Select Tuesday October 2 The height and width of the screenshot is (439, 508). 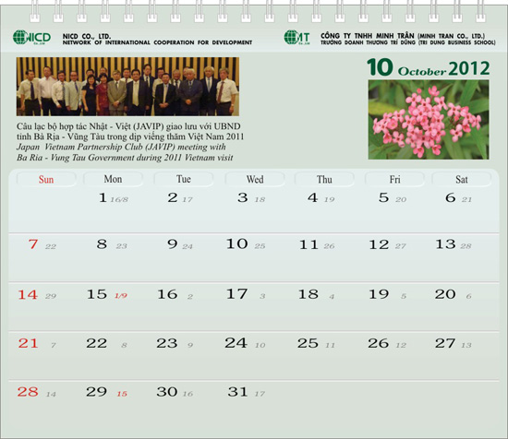pyautogui.click(x=173, y=197)
